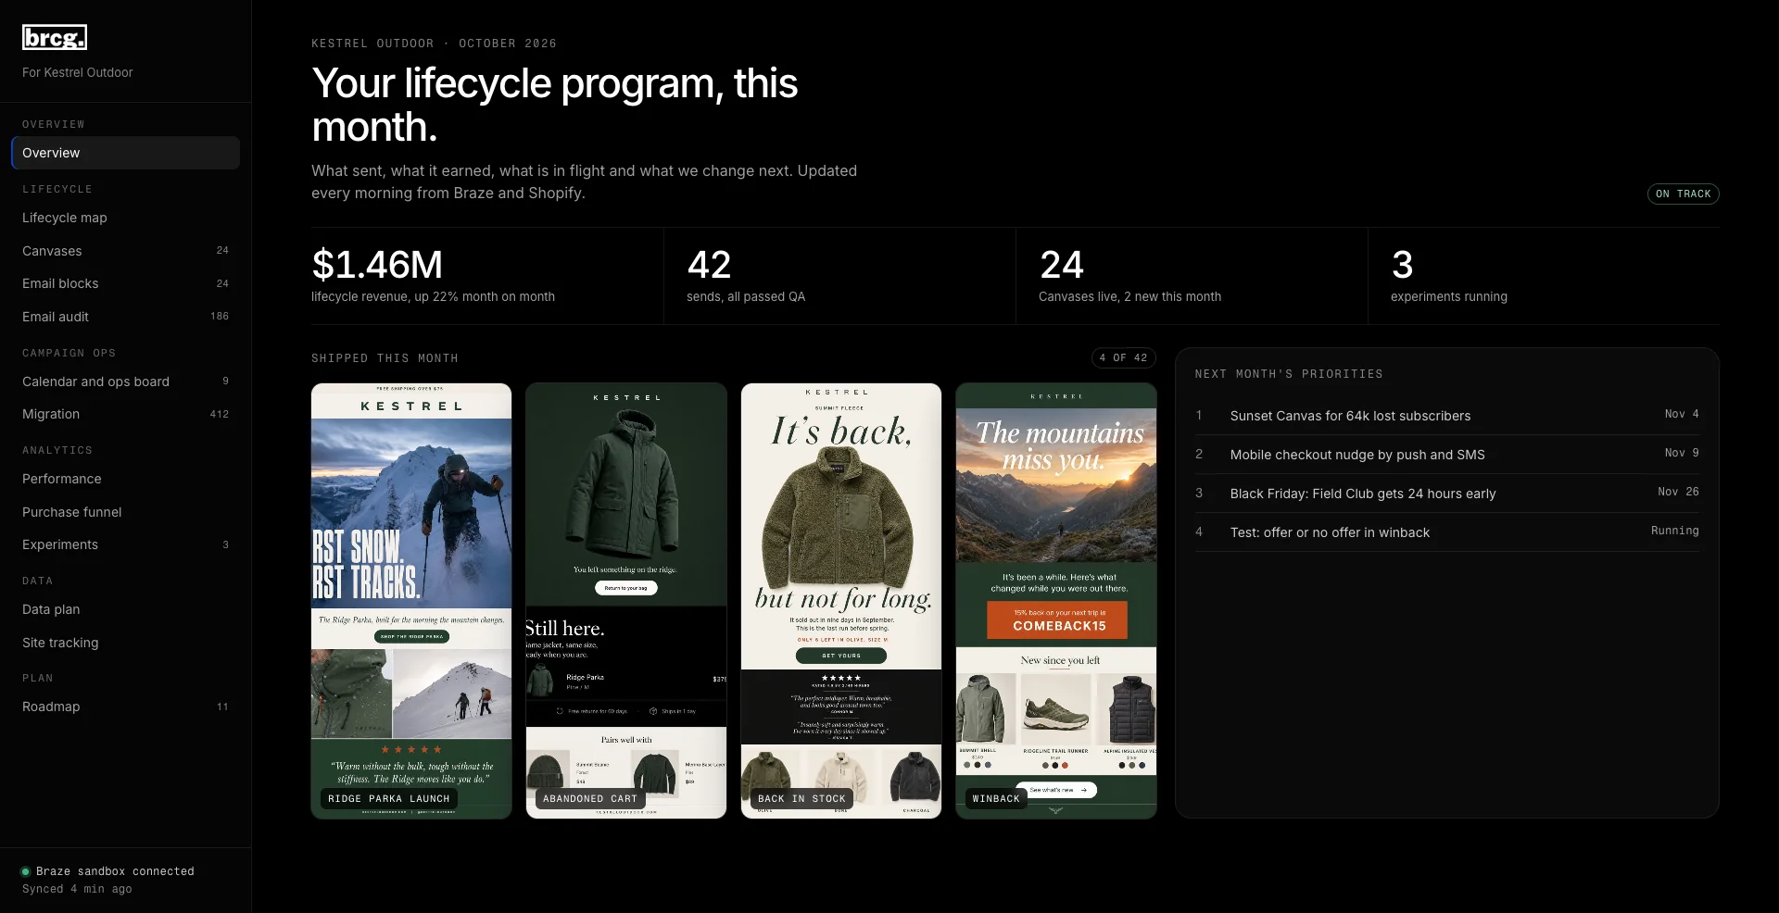Image resolution: width=1779 pixels, height=913 pixels.
Task: Open Experiments in the sidebar
Action: (x=125, y=544)
